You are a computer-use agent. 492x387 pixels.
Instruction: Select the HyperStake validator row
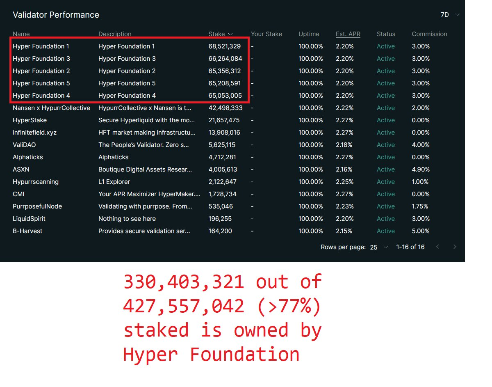click(x=30, y=120)
